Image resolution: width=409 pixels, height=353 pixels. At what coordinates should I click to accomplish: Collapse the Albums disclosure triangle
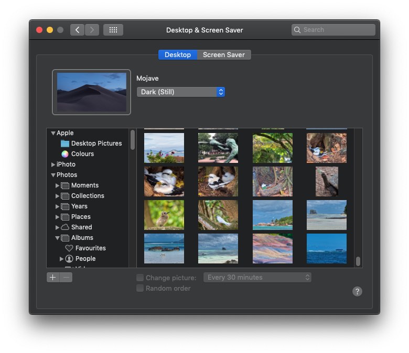coord(57,238)
